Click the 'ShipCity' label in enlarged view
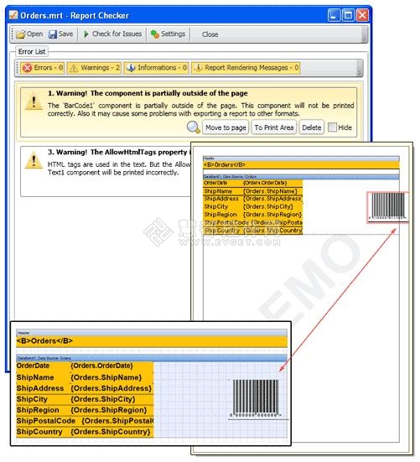The image size is (420, 462). click(32, 399)
